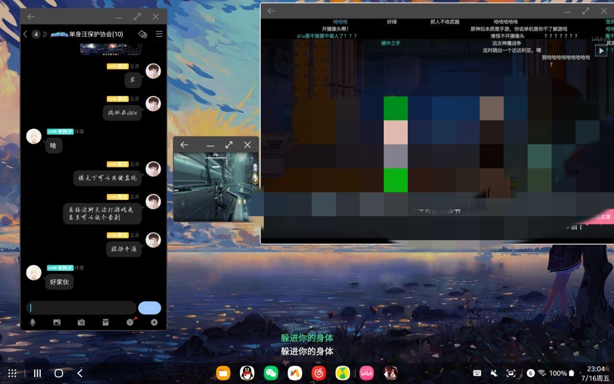Click 玉泽's avatar beside the 草 message
The height and width of the screenshot is (384, 614).
(153, 71)
